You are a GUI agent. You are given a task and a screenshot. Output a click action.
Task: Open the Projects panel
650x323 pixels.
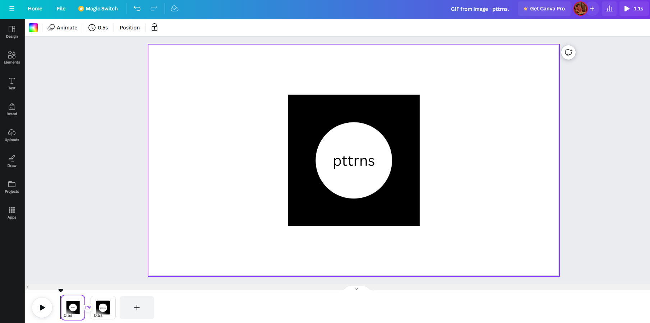pyautogui.click(x=12, y=187)
